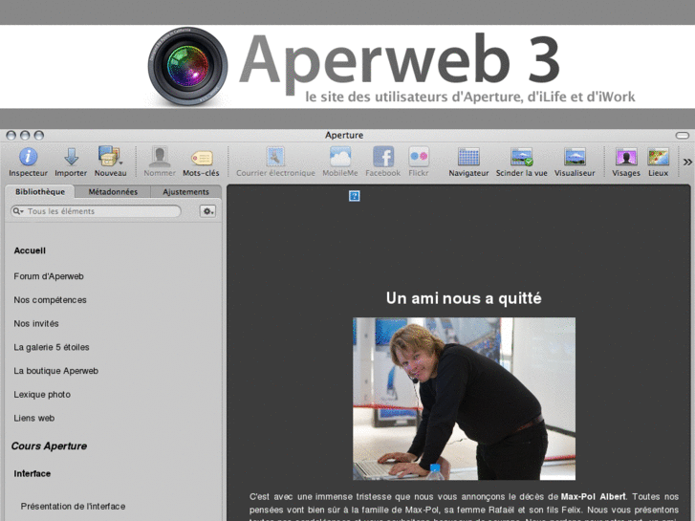Switch to the Bibliothèque tab
The height and width of the screenshot is (521, 695).
pyautogui.click(x=40, y=191)
